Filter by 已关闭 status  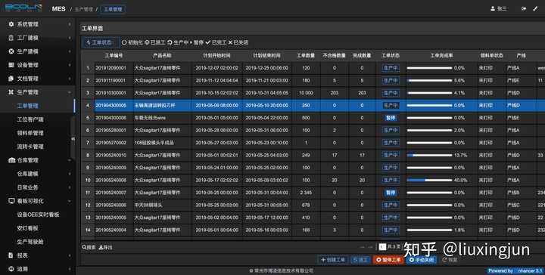[238, 42]
